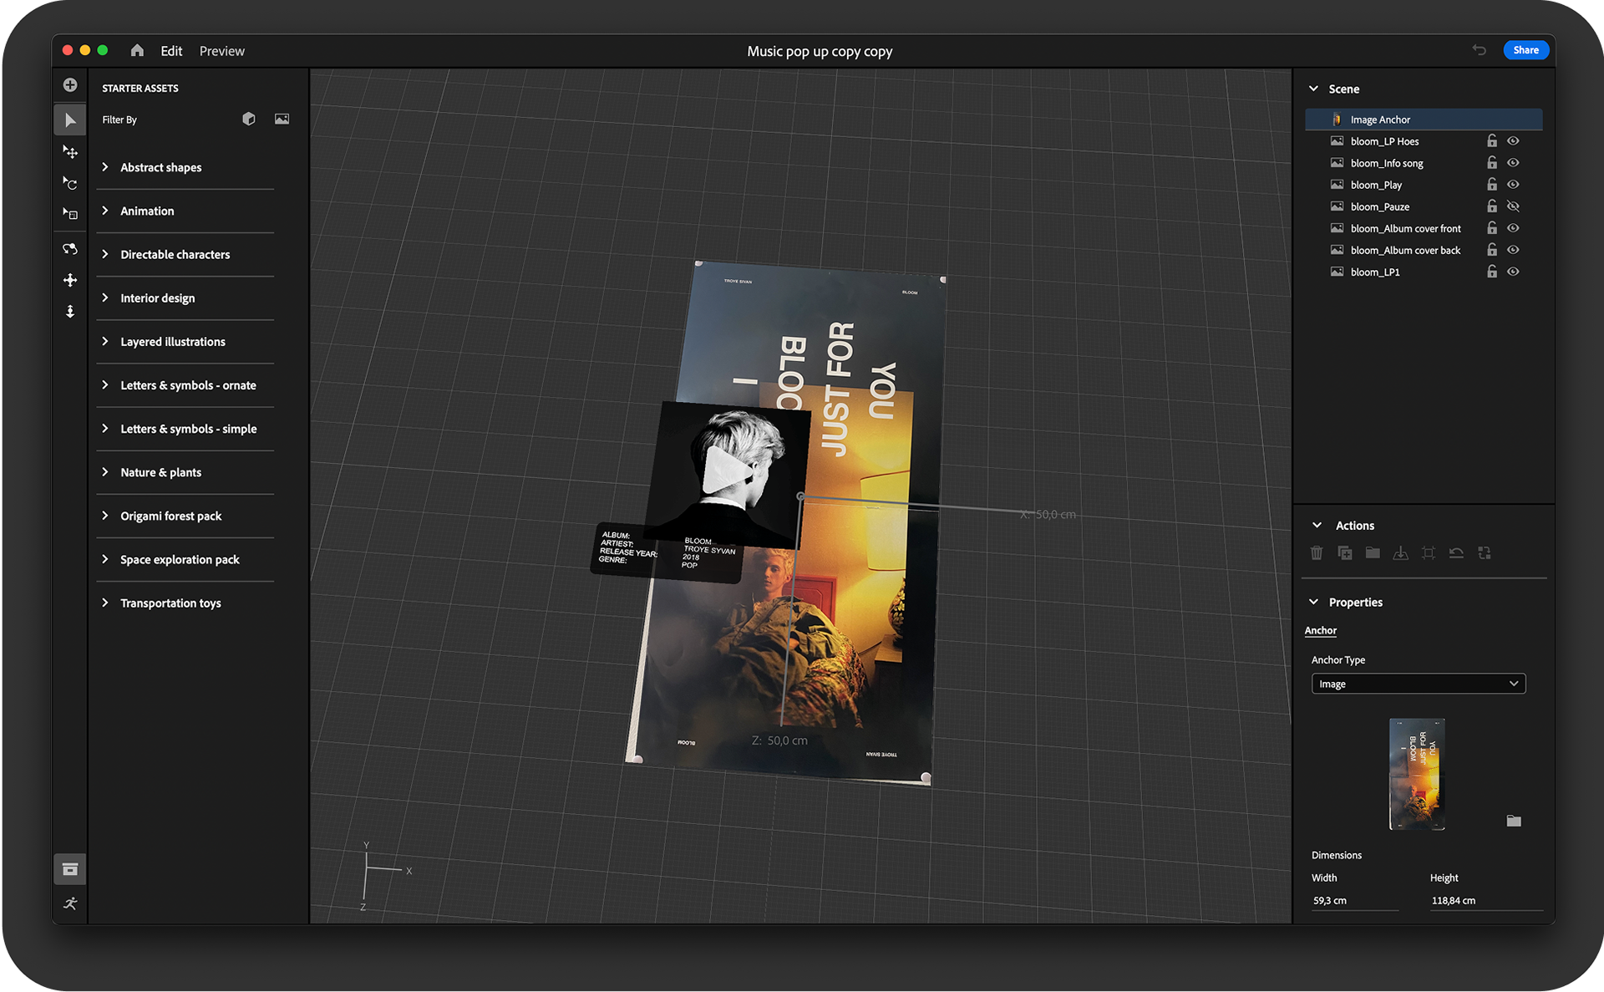The width and height of the screenshot is (1604, 992).
Task: Hide the bloom_Info song layer
Action: [x=1513, y=163]
